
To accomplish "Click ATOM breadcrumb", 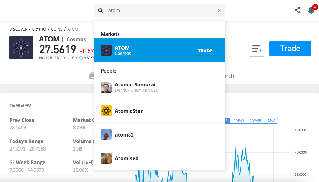I will point(73,29).
